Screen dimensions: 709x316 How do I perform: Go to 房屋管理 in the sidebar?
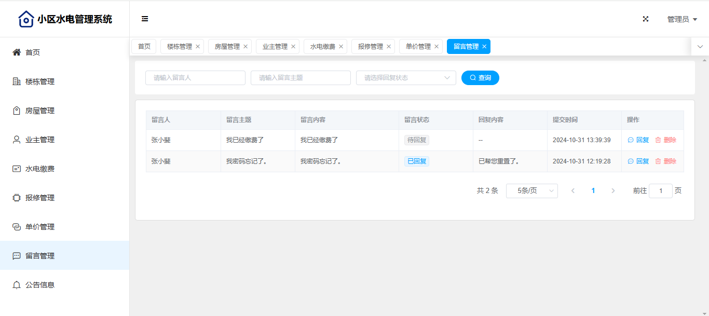pyautogui.click(x=39, y=111)
